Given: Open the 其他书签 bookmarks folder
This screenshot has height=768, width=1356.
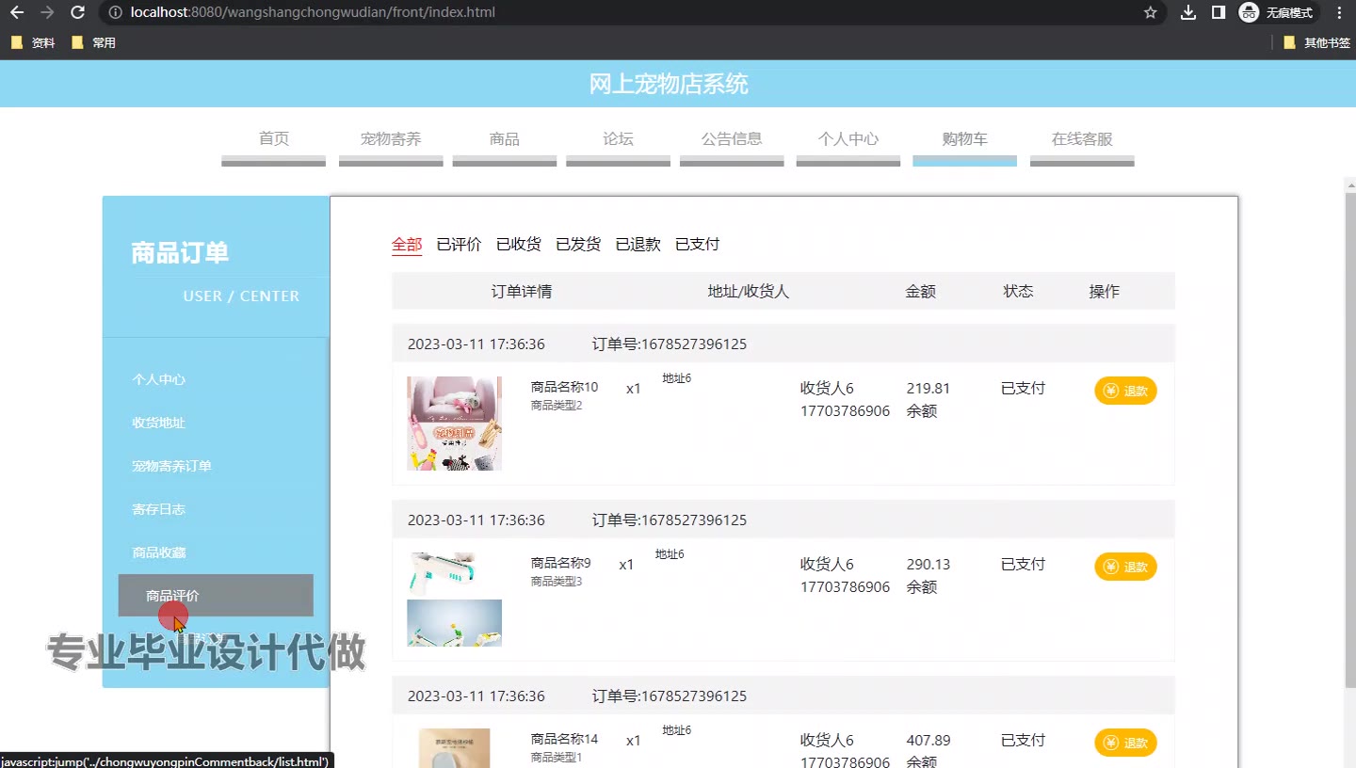Looking at the screenshot, I should pos(1316,42).
